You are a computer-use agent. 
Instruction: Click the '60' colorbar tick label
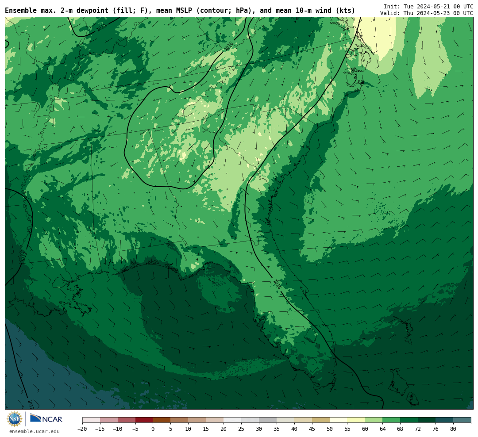(x=365, y=429)
